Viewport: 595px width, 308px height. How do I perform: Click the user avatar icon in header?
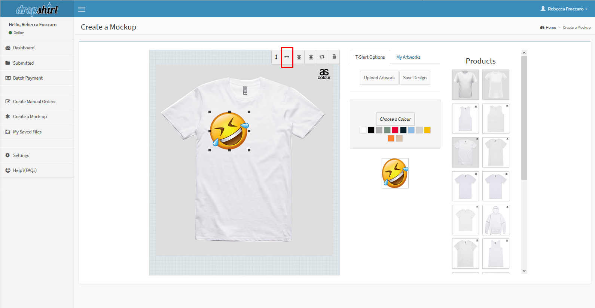(x=543, y=9)
